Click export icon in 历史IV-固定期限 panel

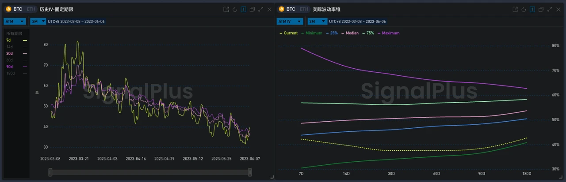pyautogui.click(x=226, y=9)
